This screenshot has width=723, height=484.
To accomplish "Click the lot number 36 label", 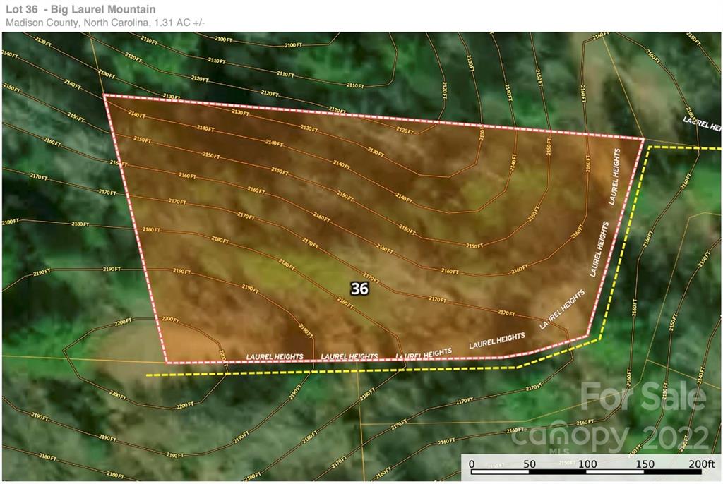I will click(359, 289).
